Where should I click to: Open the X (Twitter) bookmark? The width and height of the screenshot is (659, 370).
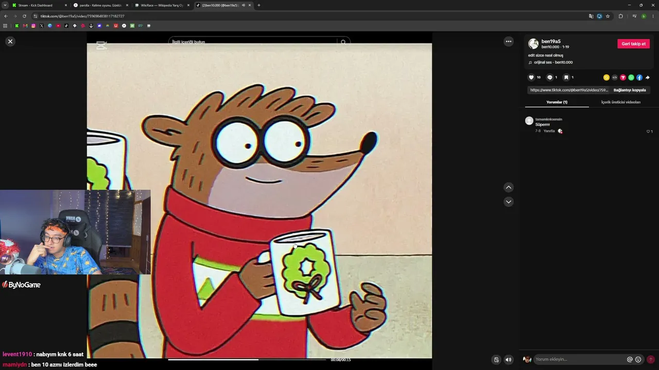pyautogui.click(x=42, y=26)
